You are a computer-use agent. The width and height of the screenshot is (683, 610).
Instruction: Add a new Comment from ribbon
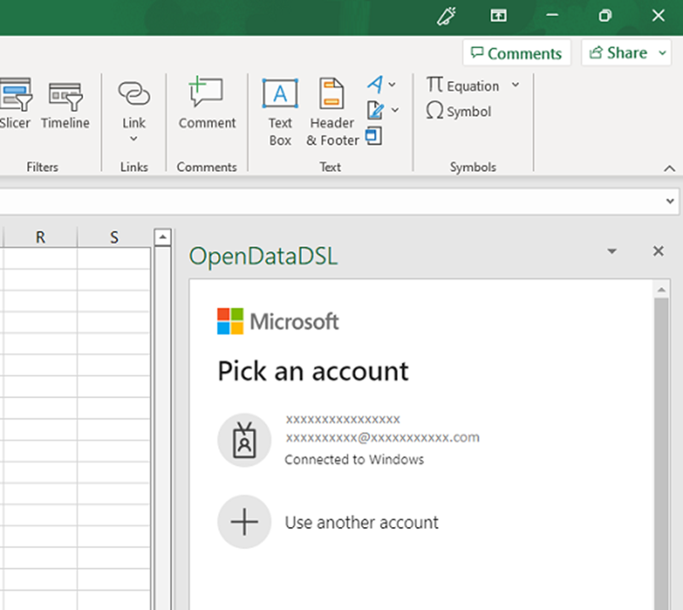click(207, 103)
